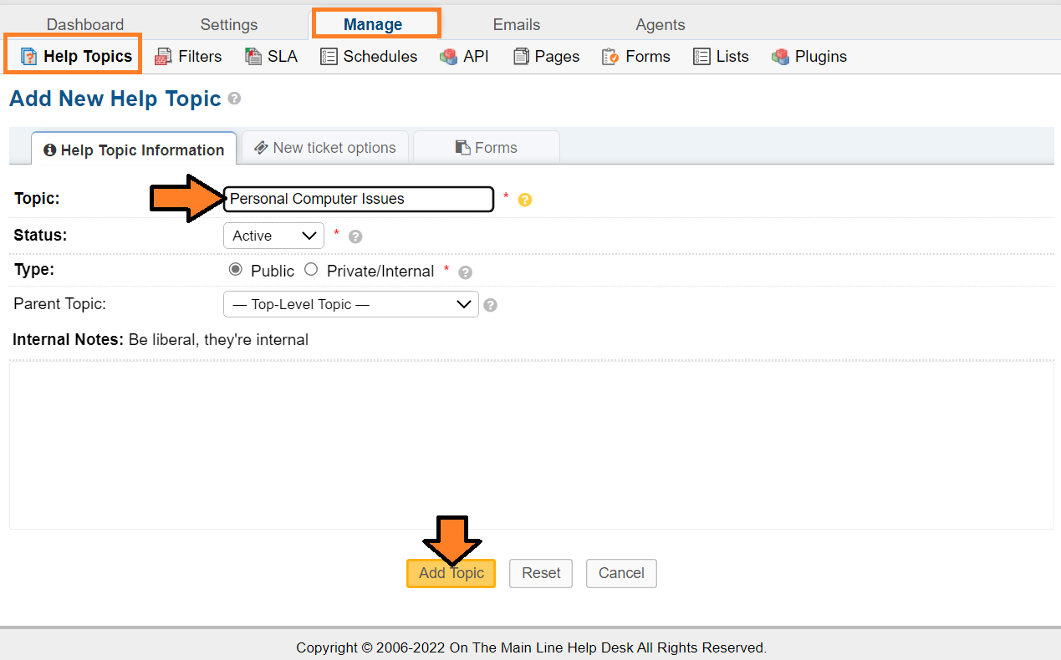Click the Lists menu label
Viewport: 1061px width, 660px height.
[732, 57]
